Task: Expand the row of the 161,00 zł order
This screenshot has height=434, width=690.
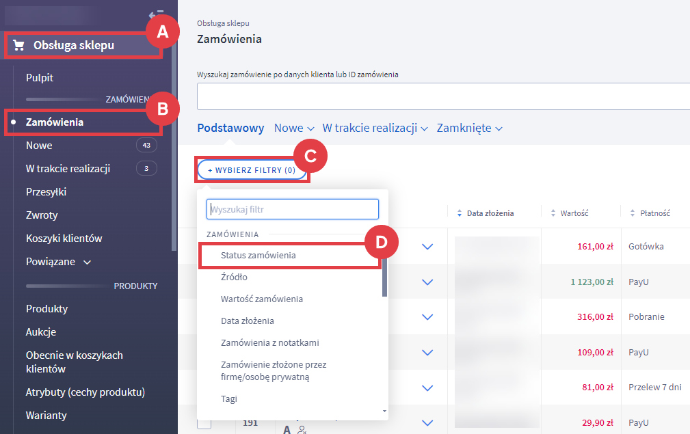Action: click(x=427, y=246)
